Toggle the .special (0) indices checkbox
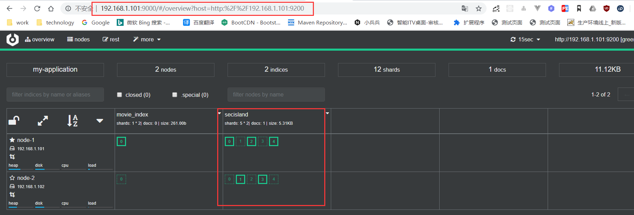Screen dimensions: 634x215 175,95
